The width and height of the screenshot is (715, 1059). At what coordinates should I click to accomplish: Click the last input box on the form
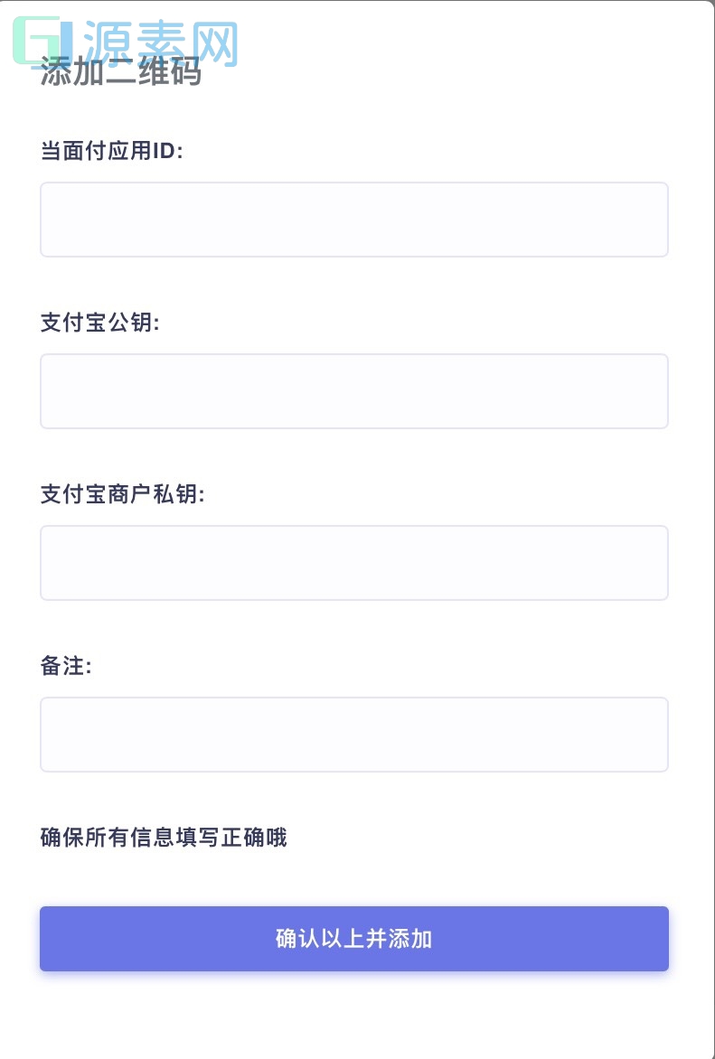[353, 734]
